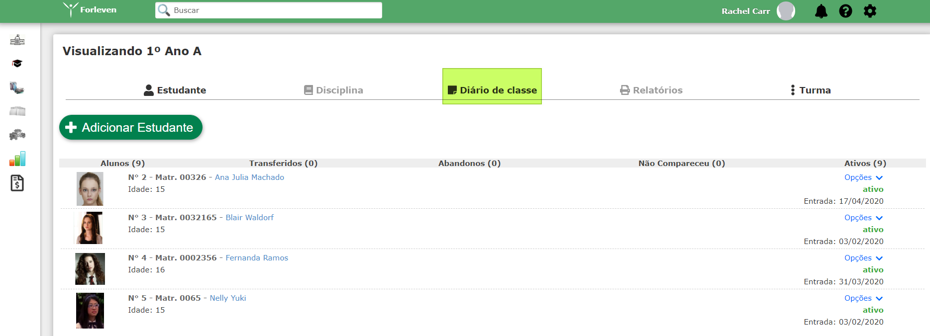Click the Adicionar Estudante button
The height and width of the screenshot is (336, 930).
click(x=131, y=127)
